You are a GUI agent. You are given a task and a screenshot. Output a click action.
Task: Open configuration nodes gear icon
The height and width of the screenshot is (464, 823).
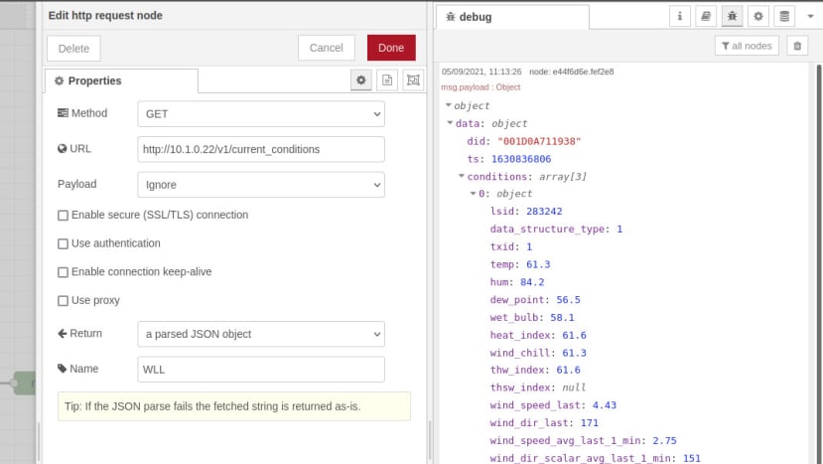758,16
